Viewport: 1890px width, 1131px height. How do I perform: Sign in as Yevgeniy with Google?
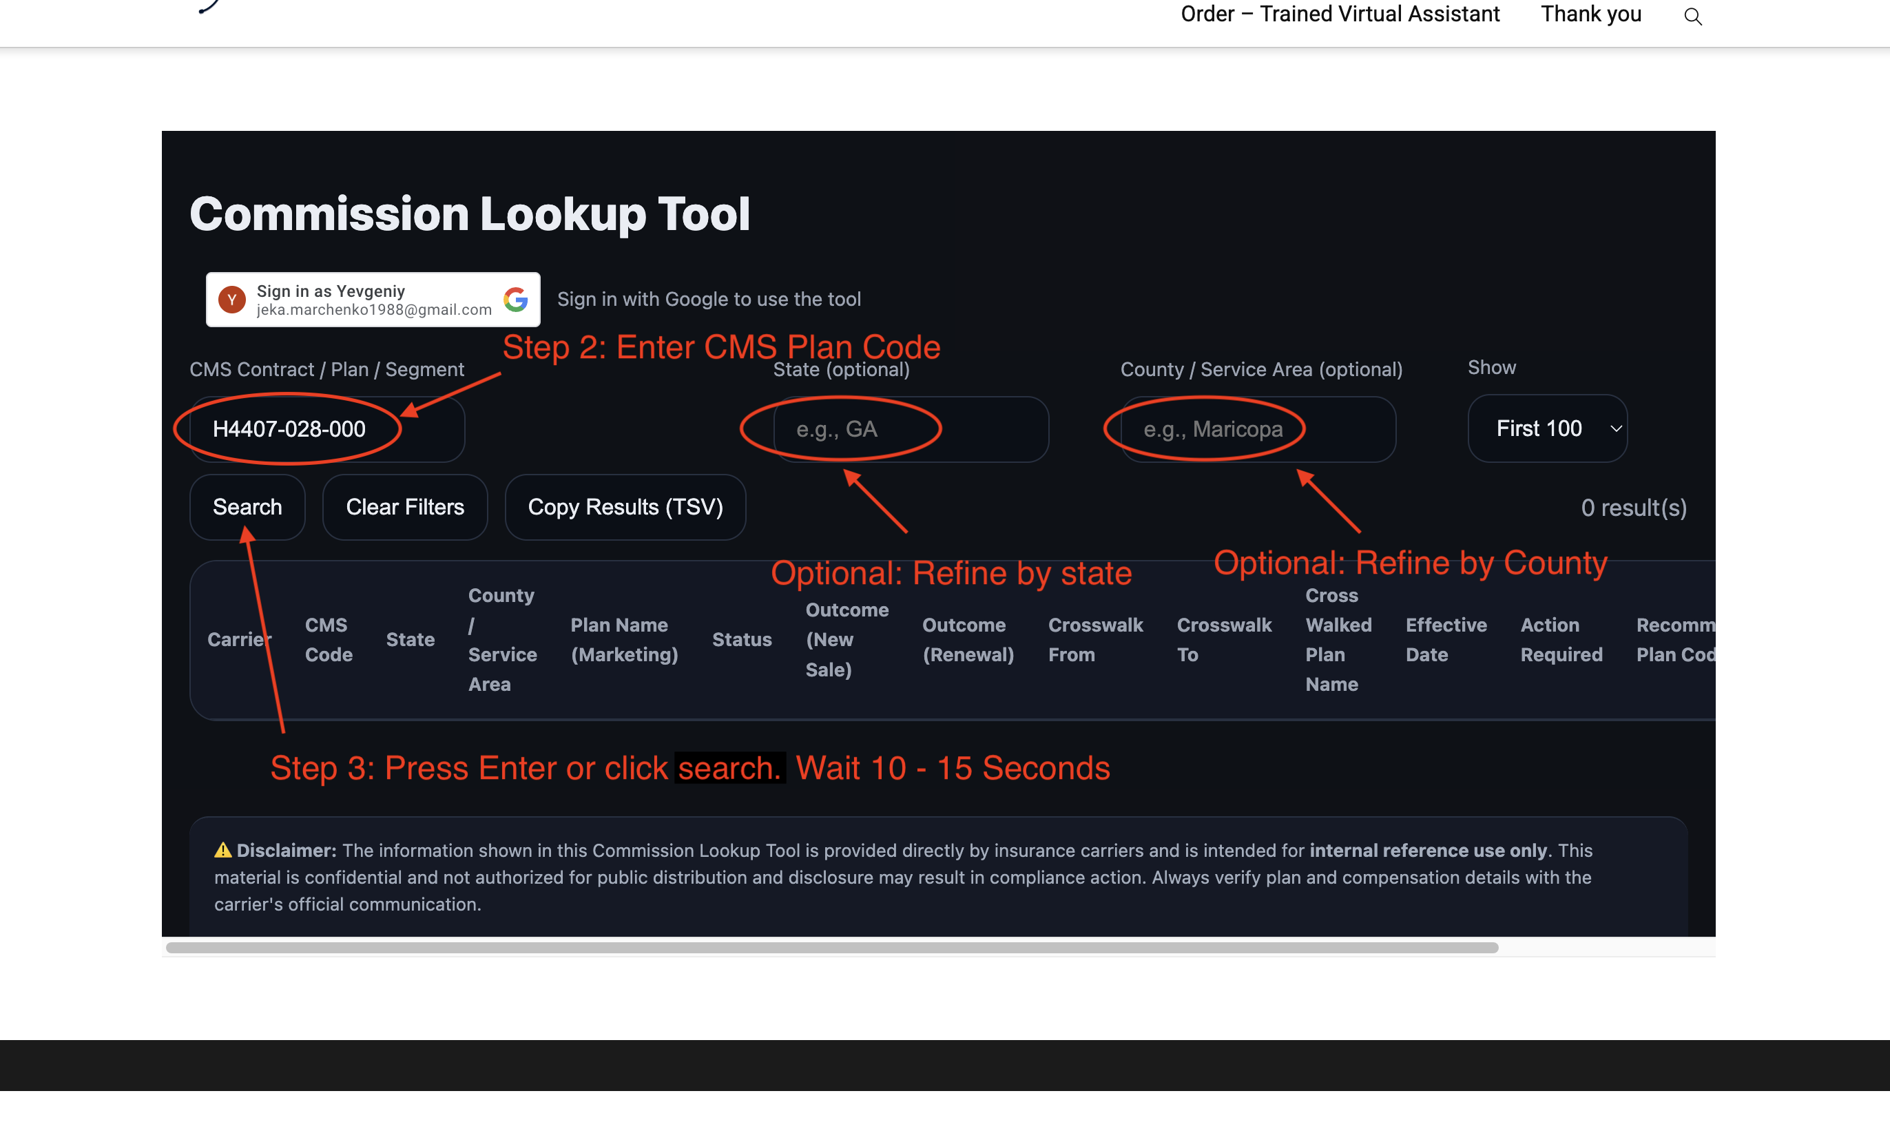click(x=373, y=300)
